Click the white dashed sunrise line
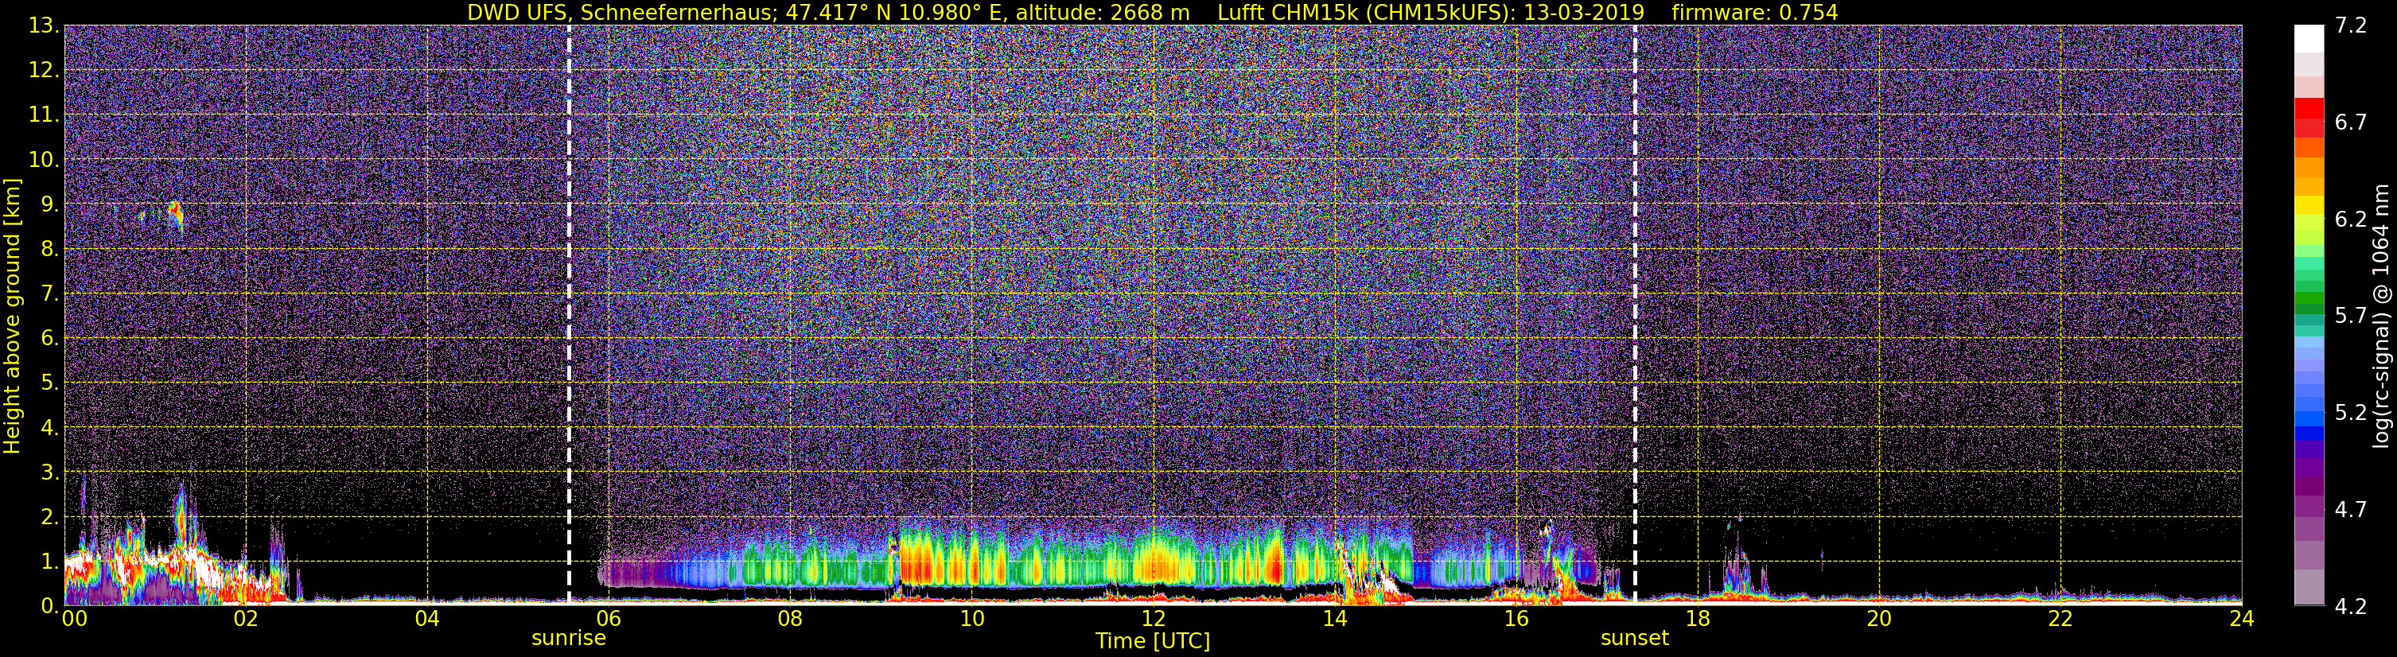This screenshot has height=657, width=2397. click(569, 314)
